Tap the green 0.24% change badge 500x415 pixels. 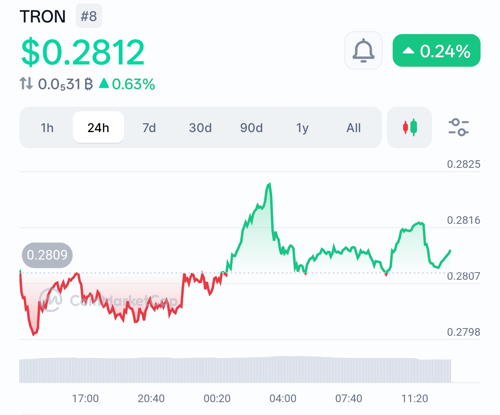click(x=436, y=51)
